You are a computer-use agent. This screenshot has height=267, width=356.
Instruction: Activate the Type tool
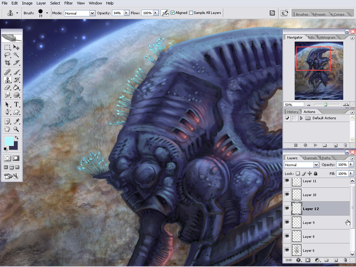tap(16, 104)
